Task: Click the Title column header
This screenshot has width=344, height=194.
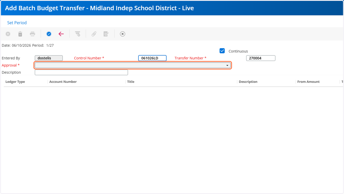Action: 131,82
